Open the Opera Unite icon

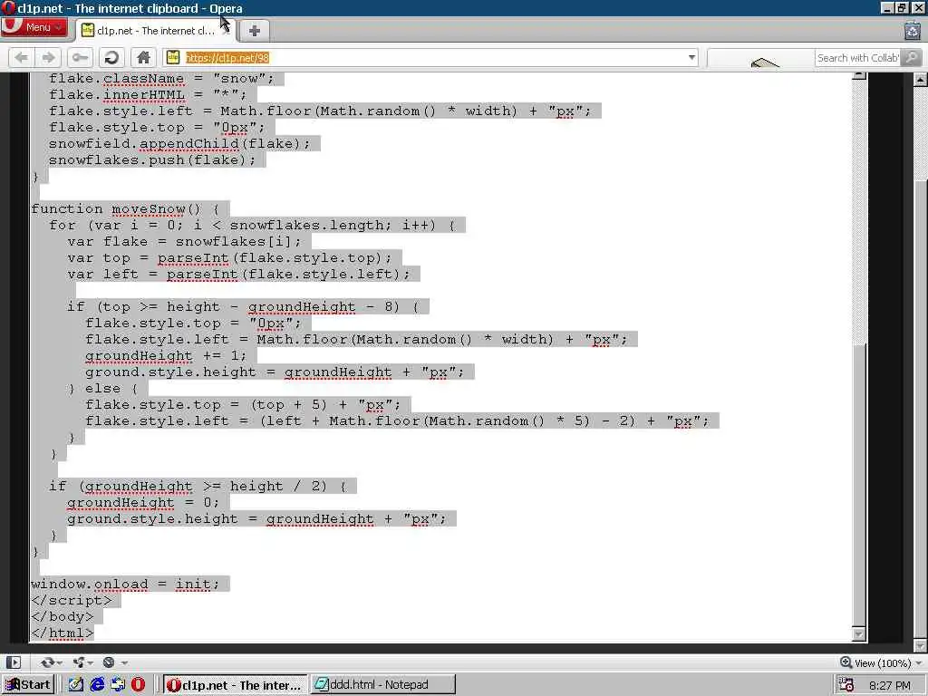(x=78, y=662)
